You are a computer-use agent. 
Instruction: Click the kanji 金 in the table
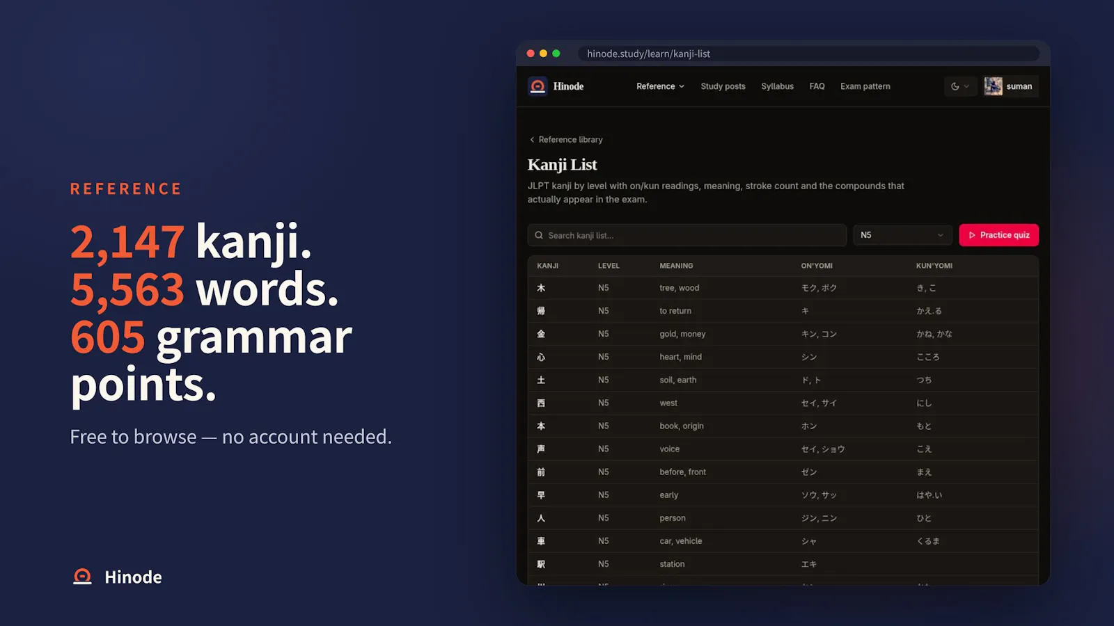coord(541,334)
